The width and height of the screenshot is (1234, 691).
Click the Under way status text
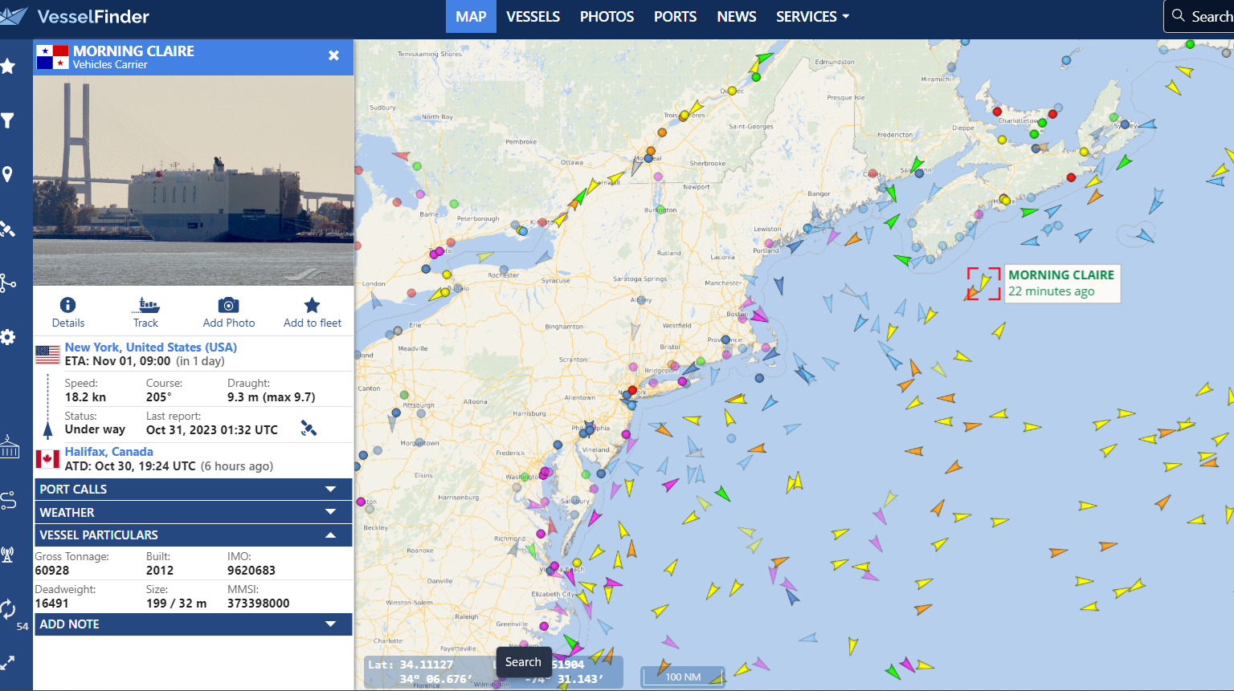tap(95, 429)
